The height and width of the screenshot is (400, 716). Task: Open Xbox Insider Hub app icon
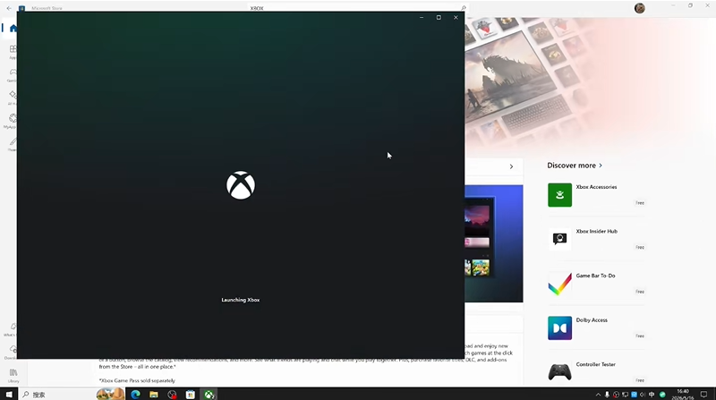click(559, 239)
